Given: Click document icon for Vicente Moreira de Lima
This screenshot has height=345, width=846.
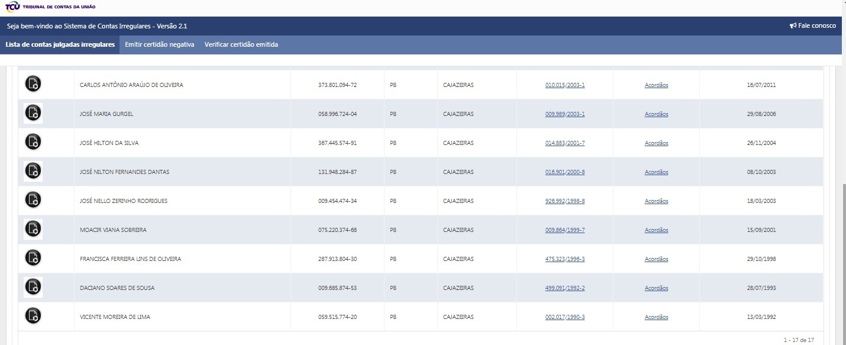Looking at the screenshot, I should [x=33, y=317].
